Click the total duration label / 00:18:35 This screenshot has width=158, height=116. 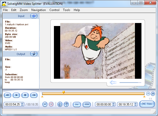32,104
